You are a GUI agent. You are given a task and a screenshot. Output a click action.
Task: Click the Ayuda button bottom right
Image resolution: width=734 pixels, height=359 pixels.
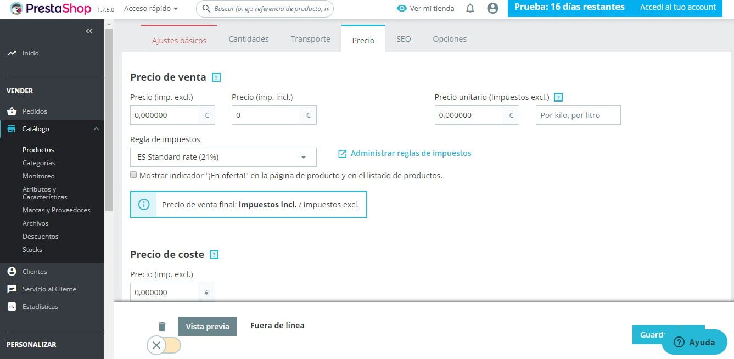(694, 341)
